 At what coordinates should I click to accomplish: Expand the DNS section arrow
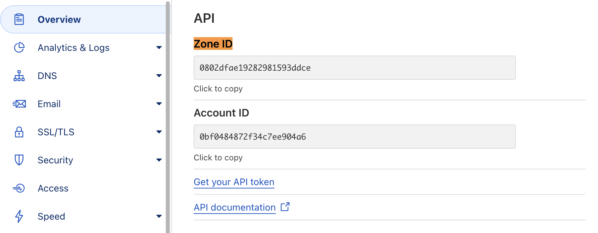pyautogui.click(x=159, y=76)
